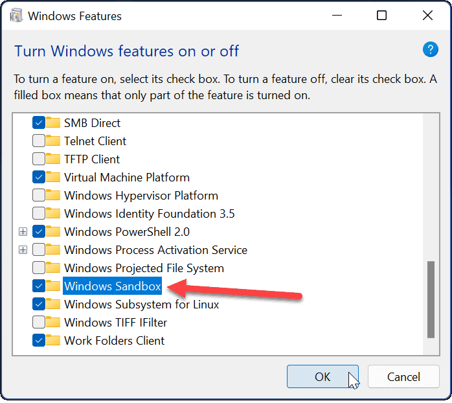
Task: Disable the Windows Subsystem for Linux checkbox
Action: [x=38, y=304]
